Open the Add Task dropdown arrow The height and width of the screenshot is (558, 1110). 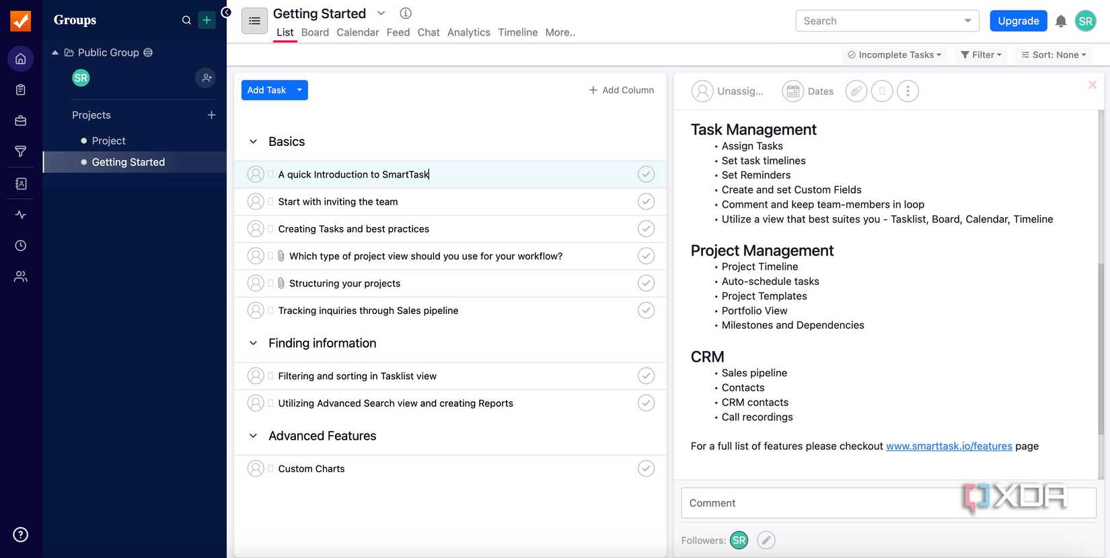click(x=299, y=90)
